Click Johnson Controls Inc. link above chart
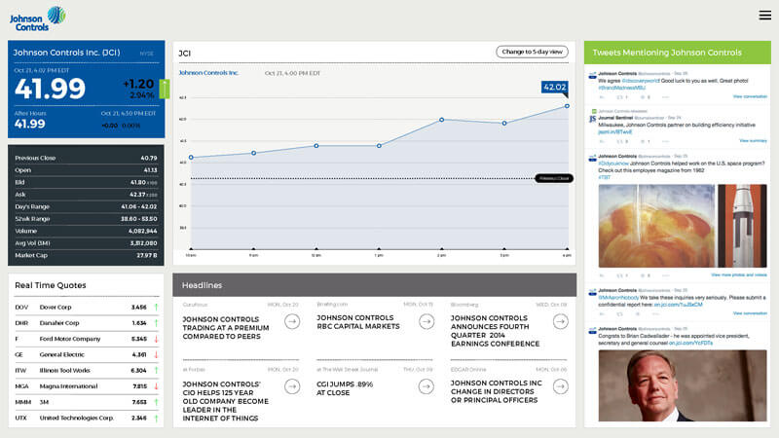Viewport: 779px width, 438px height. [x=208, y=73]
